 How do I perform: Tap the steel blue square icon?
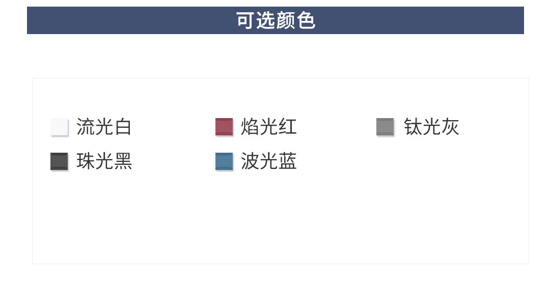[224, 161]
